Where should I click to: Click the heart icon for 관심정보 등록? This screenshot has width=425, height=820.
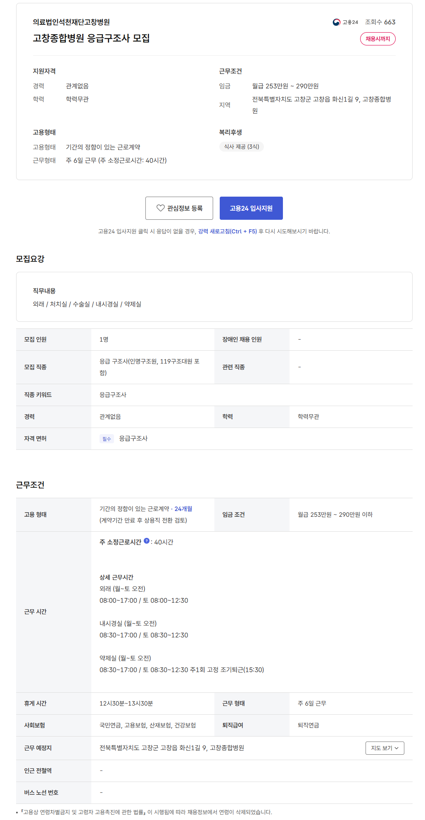pos(160,208)
